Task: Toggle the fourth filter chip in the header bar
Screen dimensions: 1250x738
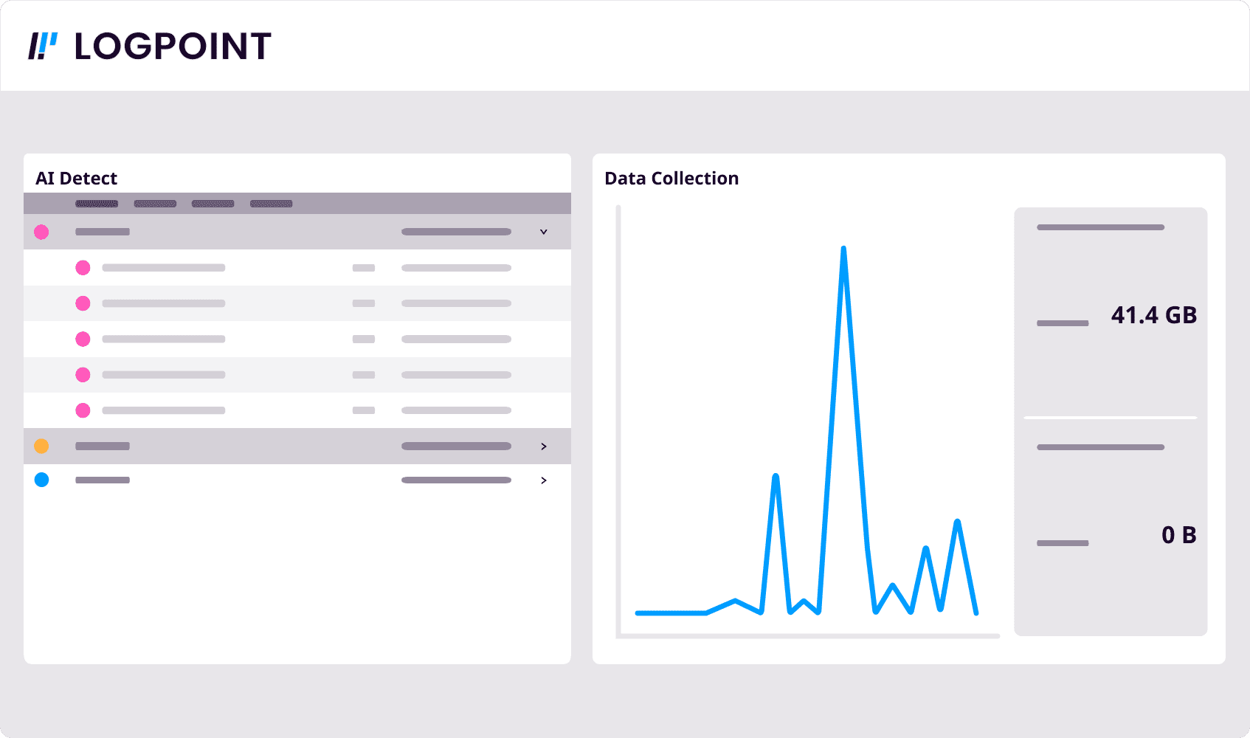Action: (271, 204)
